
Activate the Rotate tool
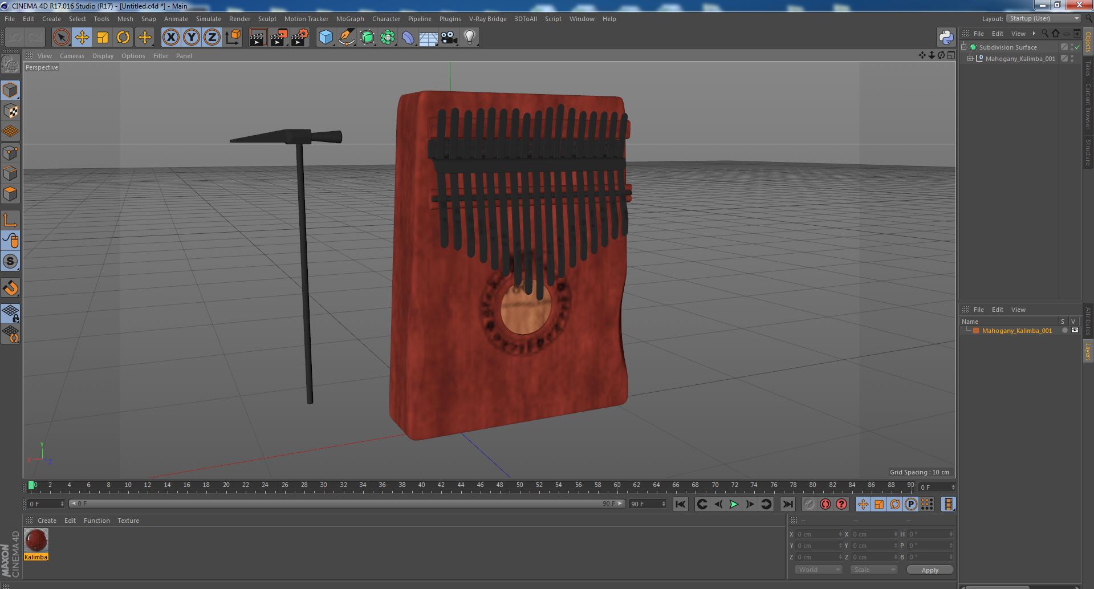click(x=123, y=38)
